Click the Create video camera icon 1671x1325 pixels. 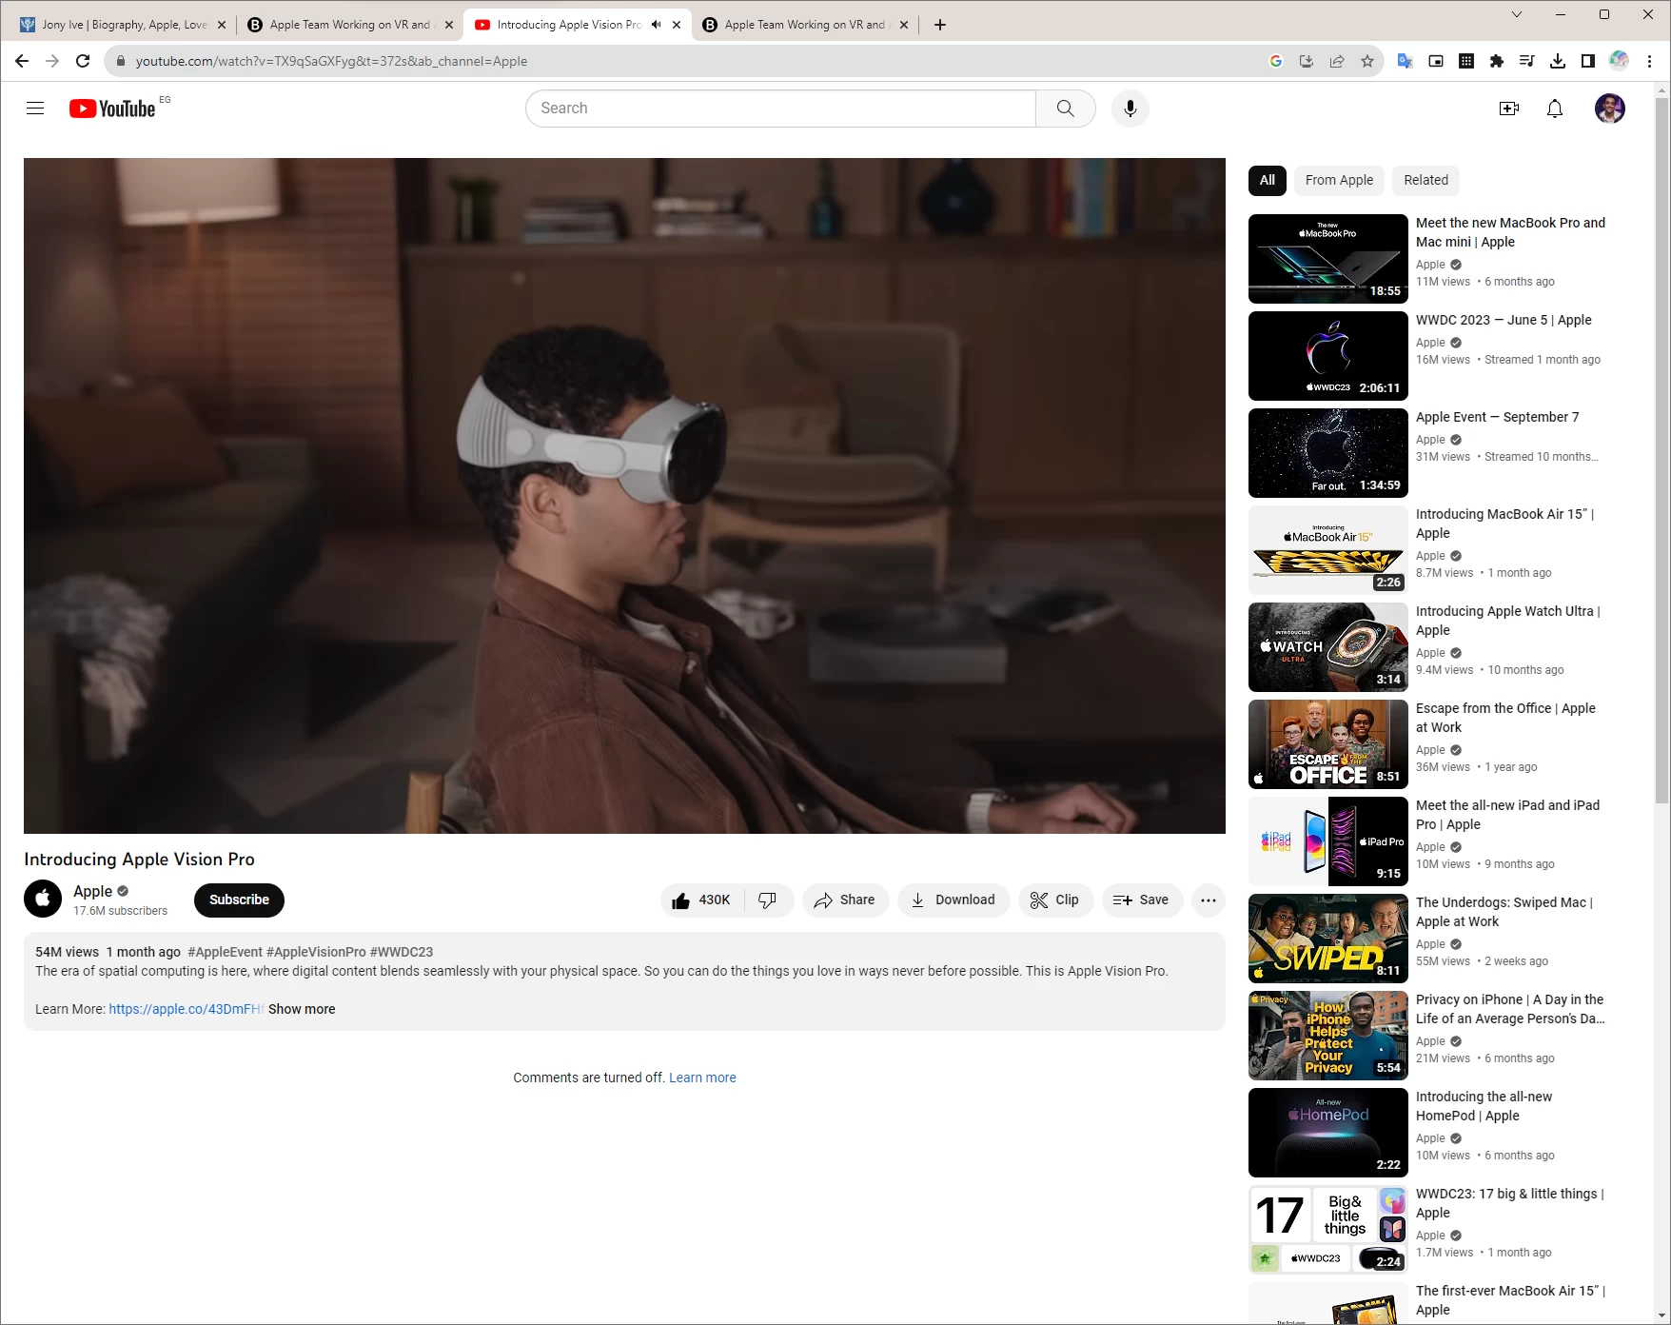(x=1508, y=109)
